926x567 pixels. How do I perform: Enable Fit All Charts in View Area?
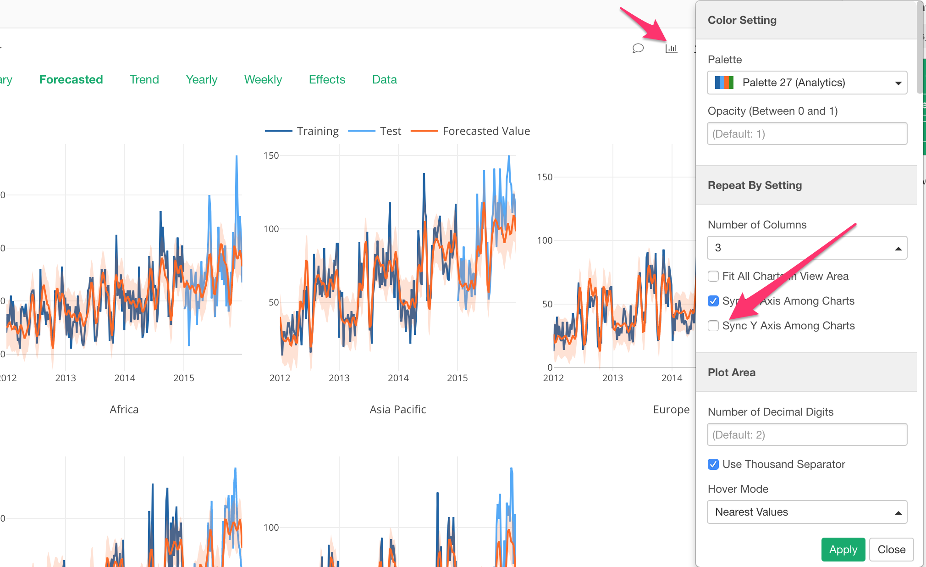click(x=713, y=276)
